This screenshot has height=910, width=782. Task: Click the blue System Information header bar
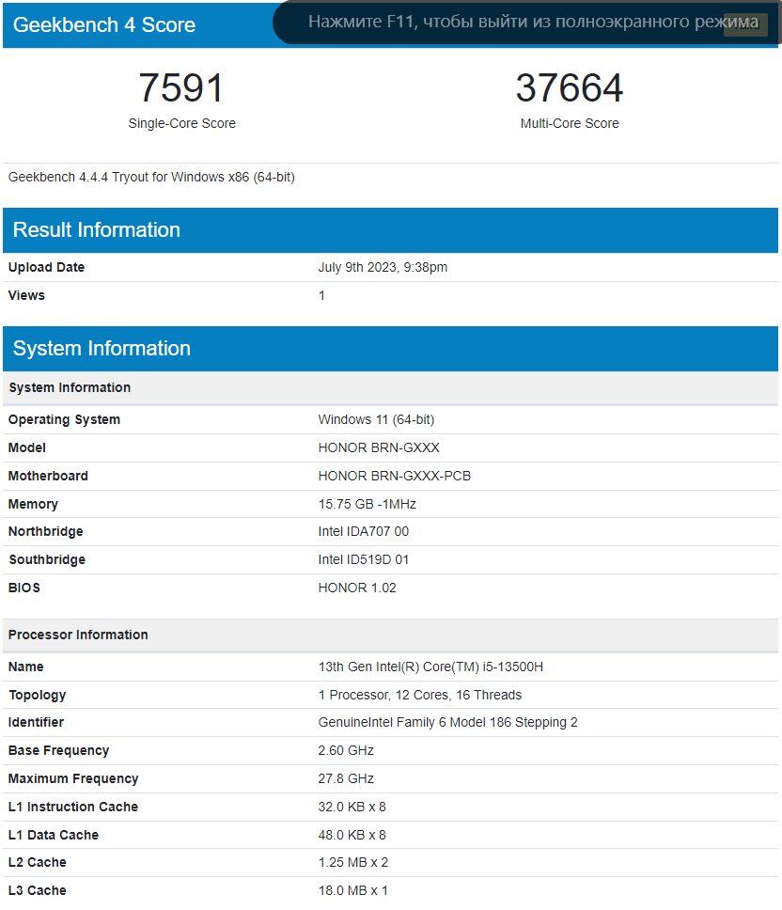390,348
